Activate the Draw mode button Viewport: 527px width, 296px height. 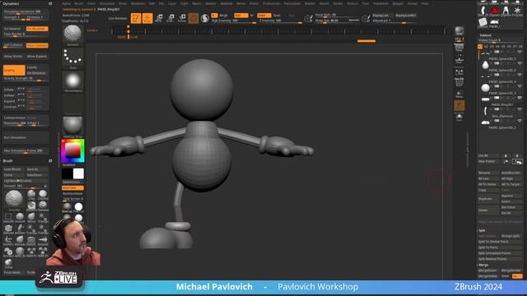click(147, 18)
